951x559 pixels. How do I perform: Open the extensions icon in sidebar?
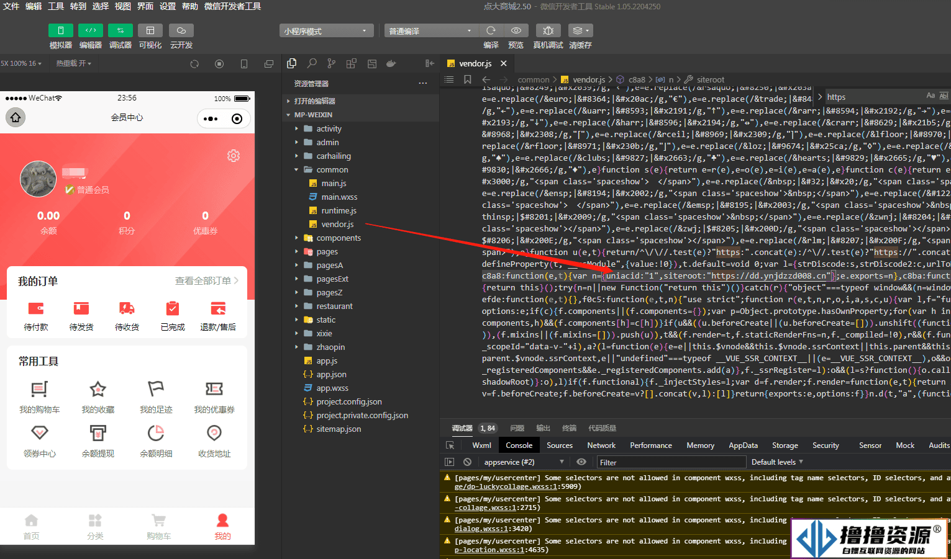pos(352,63)
